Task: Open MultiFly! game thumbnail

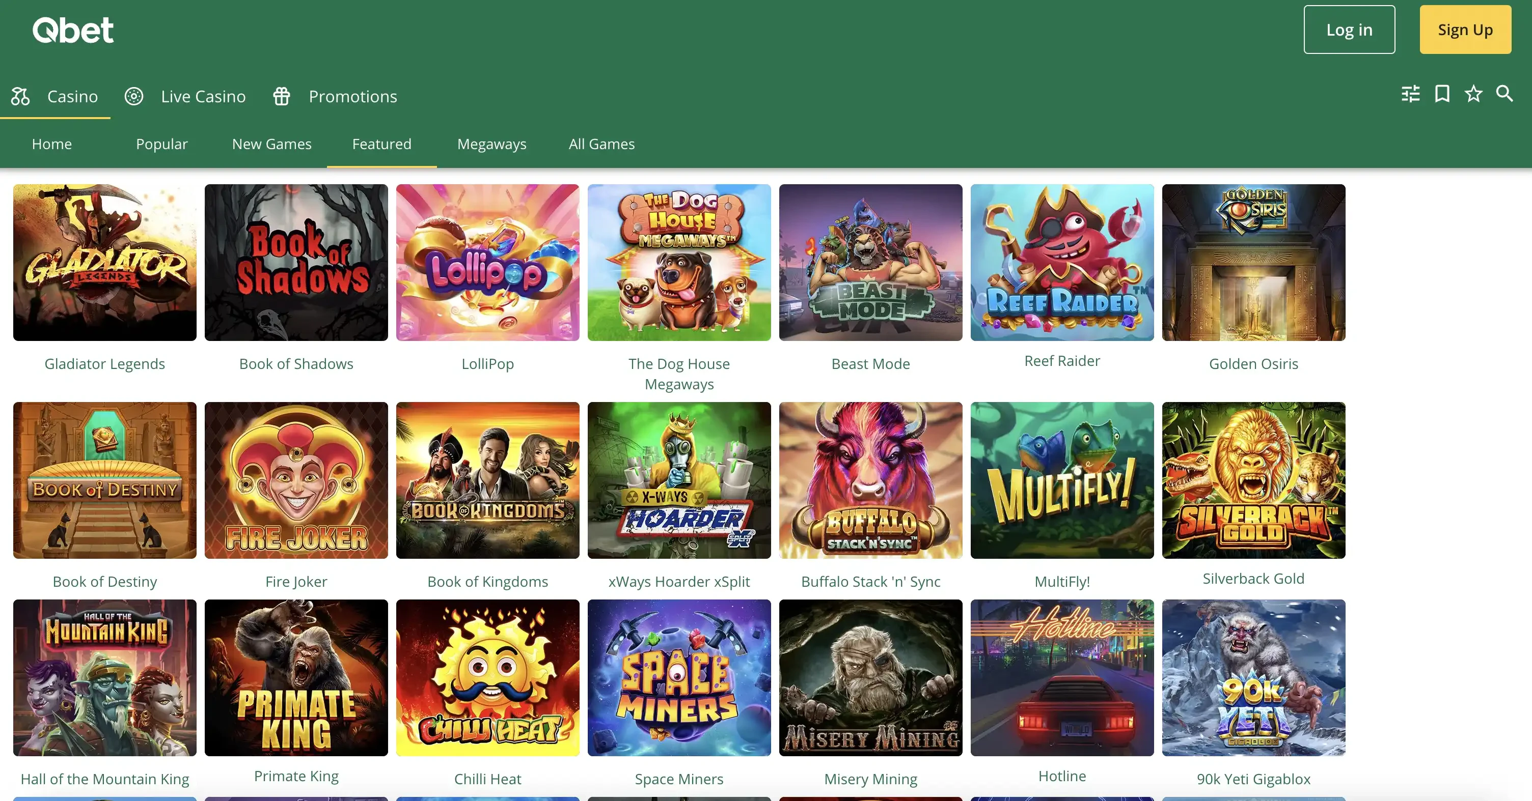Action: coord(1062,480)
